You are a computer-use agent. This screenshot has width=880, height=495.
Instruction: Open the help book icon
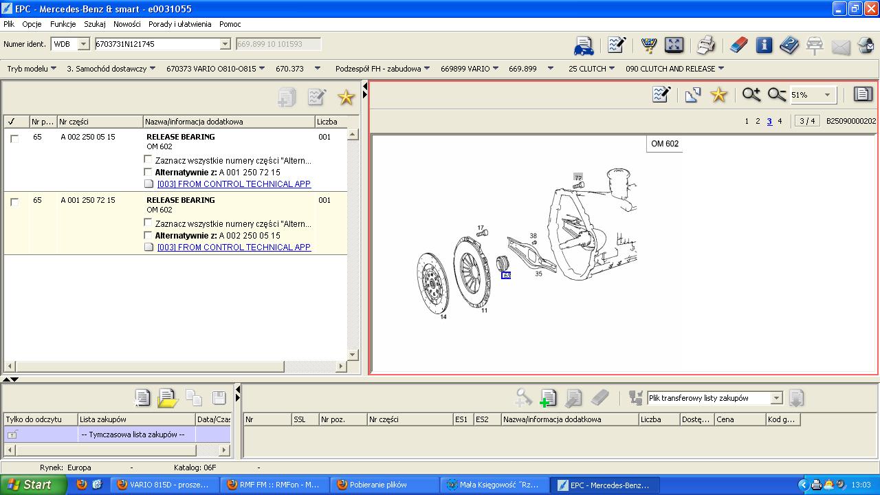tap(789, 45)
